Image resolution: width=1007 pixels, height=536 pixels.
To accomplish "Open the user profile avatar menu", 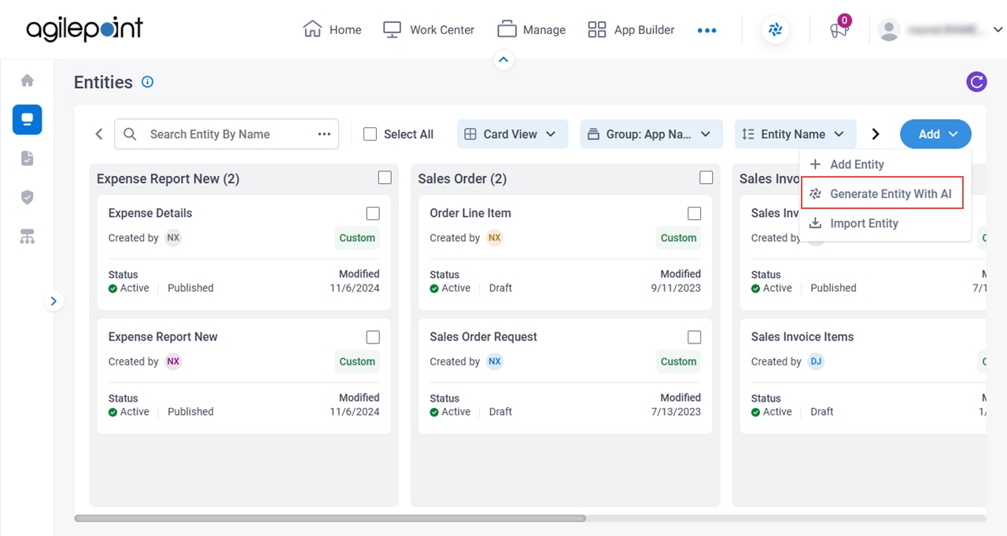I will tap(889, 30).
